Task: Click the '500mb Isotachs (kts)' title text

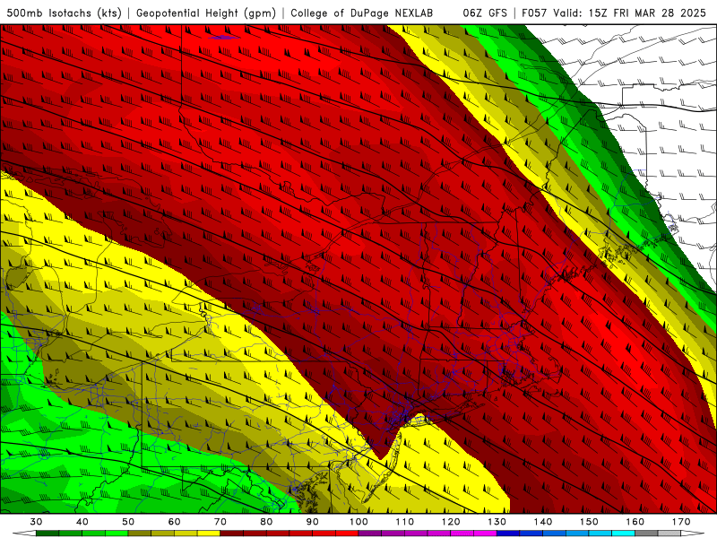Action: tap(65, 13)
